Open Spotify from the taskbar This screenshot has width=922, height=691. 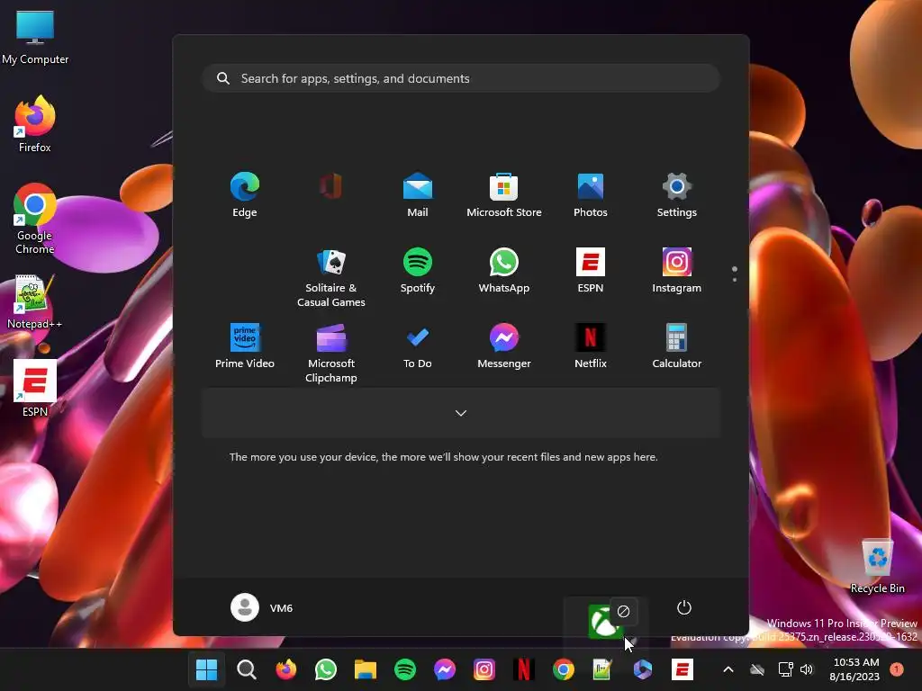pos(405,669)
